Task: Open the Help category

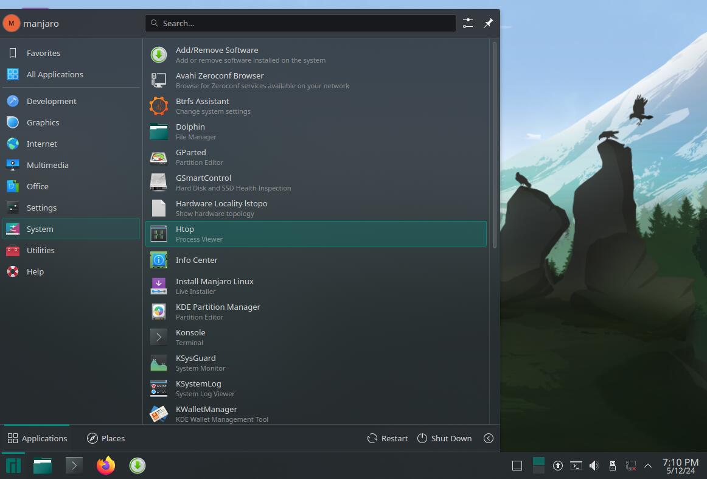Action: [71, 271]
